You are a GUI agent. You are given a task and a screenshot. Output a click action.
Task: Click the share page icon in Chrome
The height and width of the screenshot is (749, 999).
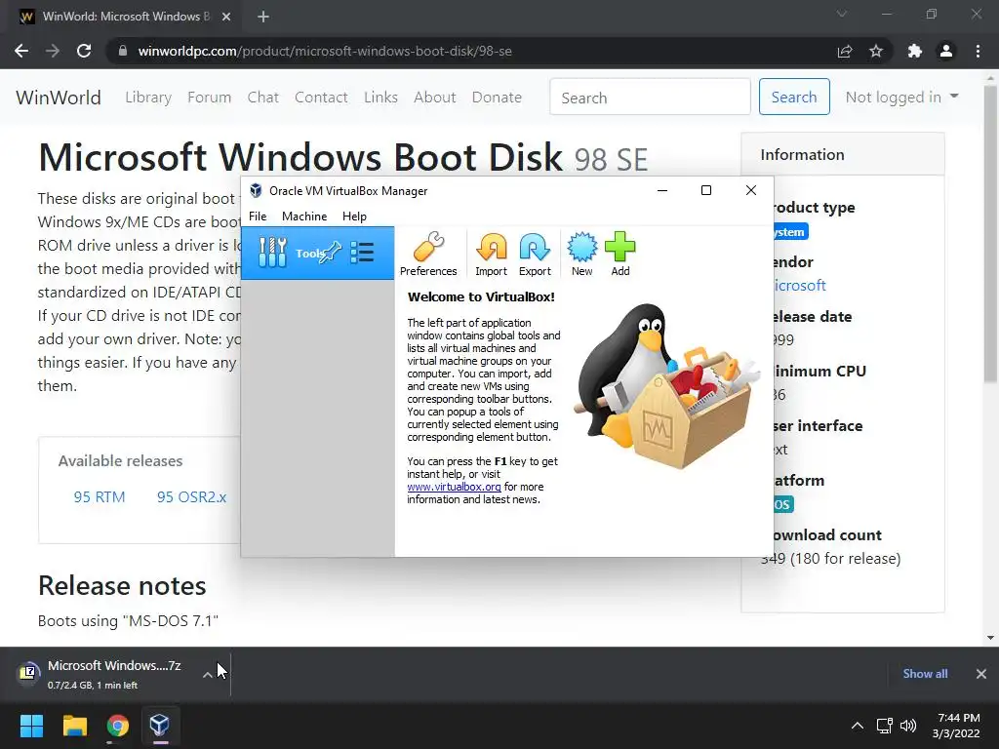point(845,51)
